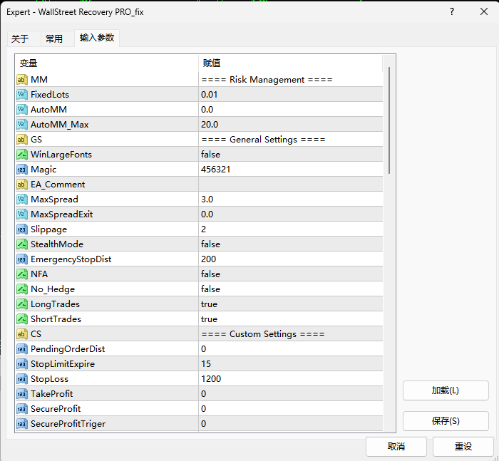The width and height of the screenshot is (499, 461).
Task: Click the AutoMM variable name
Action: click(x=48, y=110)
